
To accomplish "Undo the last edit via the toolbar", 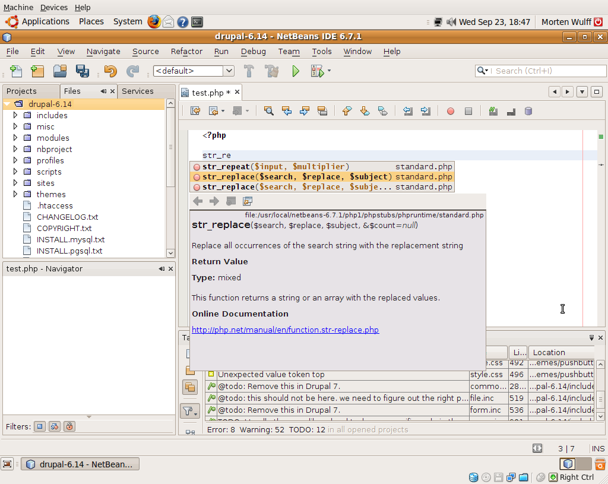I will [x=110, y=71].
